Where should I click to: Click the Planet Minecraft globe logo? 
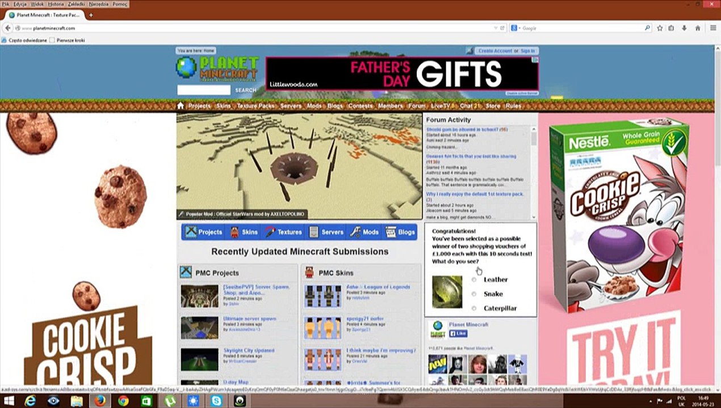[186, 67]
